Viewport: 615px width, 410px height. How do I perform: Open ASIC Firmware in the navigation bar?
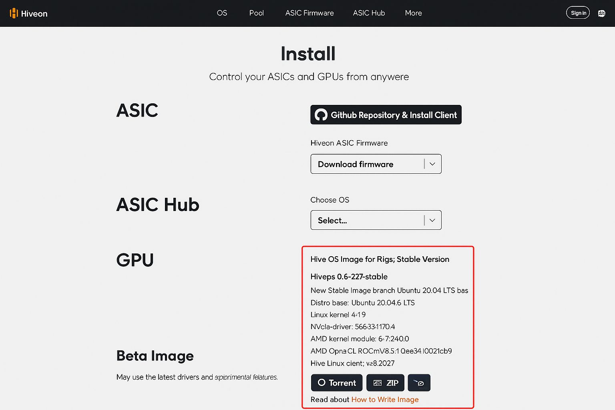[x=310, y=13]
